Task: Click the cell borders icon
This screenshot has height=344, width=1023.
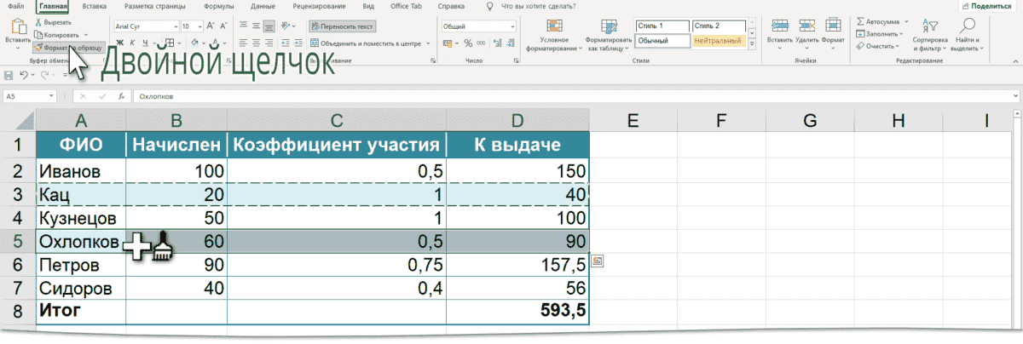Action: 169,43
